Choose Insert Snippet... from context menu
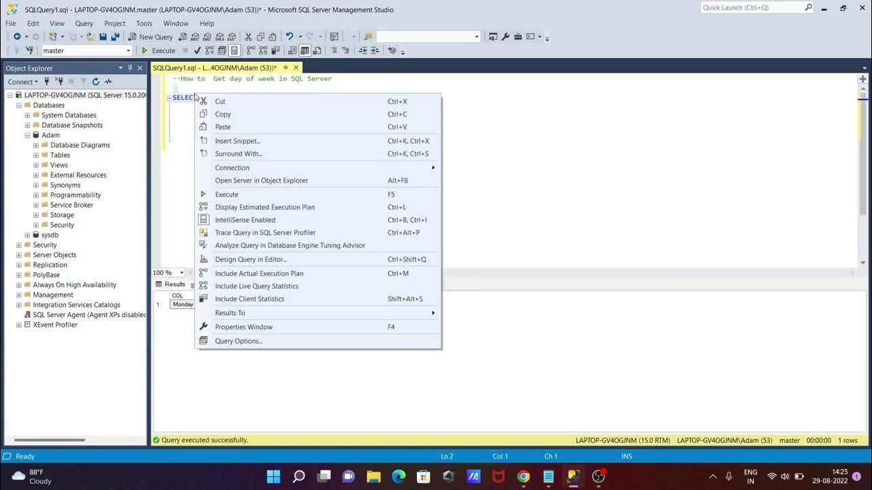This screenshot has width=872, height=490. (x=318, y=141)
